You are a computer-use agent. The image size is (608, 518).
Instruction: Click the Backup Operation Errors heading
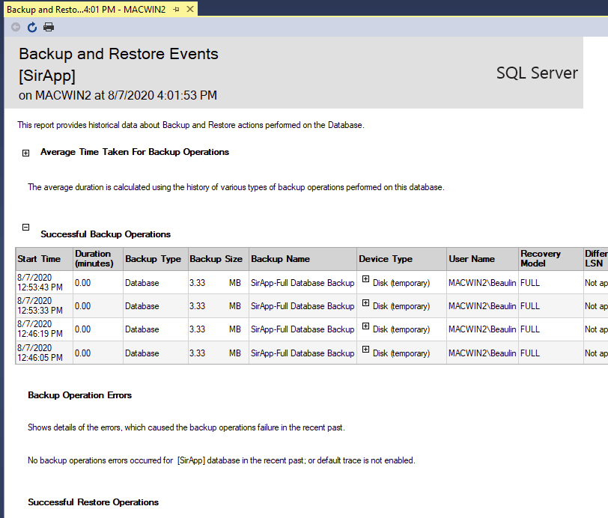coord(79,394)
